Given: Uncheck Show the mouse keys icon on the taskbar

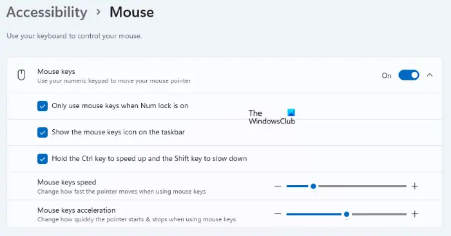Looking at the screenshot, I should (x=43, y=132).
